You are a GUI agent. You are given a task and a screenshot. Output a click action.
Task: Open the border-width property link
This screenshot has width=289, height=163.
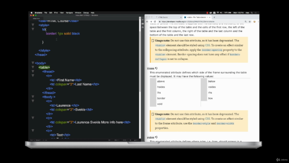(225, 124)
